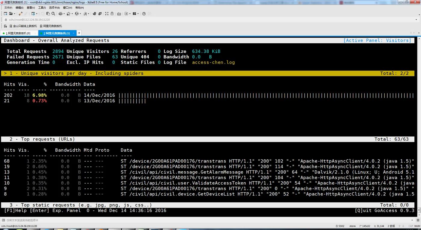Click the Disconnect plug icon in toolbar
Screen dimensions: 421x230
pyautogui.click(x=20, y=14)
